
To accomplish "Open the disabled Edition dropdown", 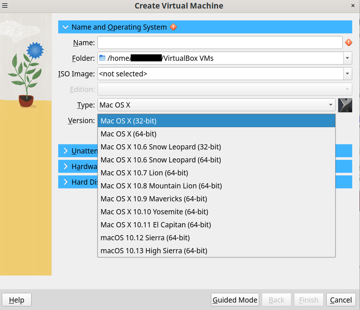I will (x=225, y=89).
